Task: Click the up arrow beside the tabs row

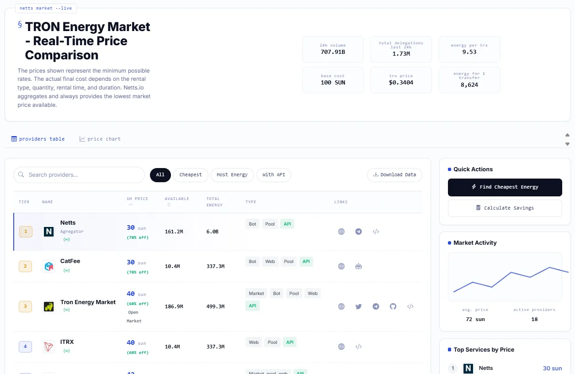Action: 567,135
